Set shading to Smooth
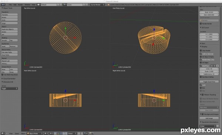The width and height of the screenshot is (222, 135). click(5, 40)
